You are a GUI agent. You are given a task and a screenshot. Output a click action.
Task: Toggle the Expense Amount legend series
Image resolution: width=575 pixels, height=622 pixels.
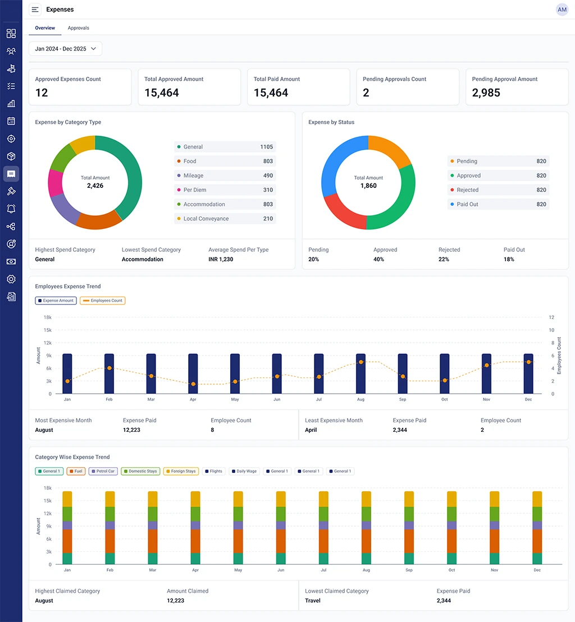coord(56,301)
